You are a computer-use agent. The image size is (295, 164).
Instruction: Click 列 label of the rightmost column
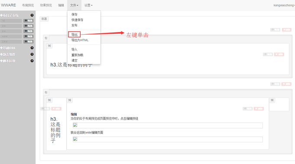click(272, 100)
